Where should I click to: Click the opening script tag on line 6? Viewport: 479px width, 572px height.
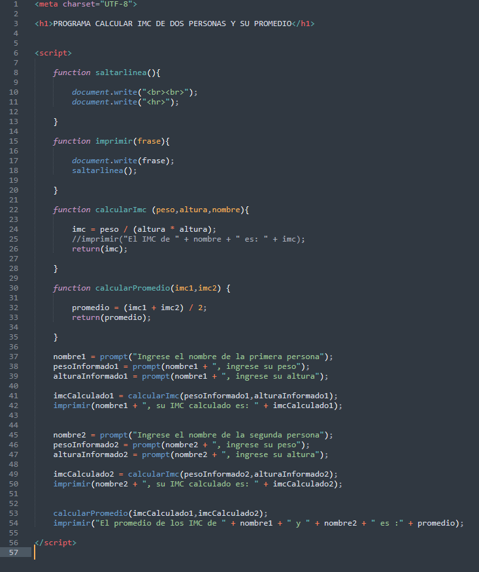click(x=54, y=54)
